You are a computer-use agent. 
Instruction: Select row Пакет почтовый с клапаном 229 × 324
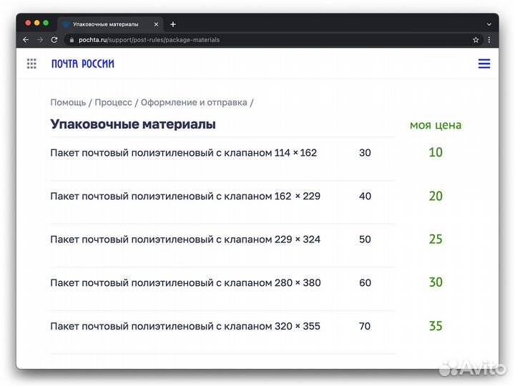click(222, 245)
